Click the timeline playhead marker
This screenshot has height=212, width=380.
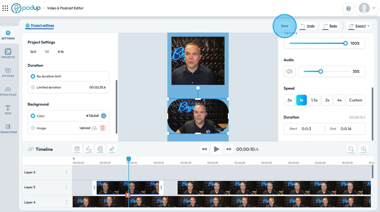click(x=129, y=159)
